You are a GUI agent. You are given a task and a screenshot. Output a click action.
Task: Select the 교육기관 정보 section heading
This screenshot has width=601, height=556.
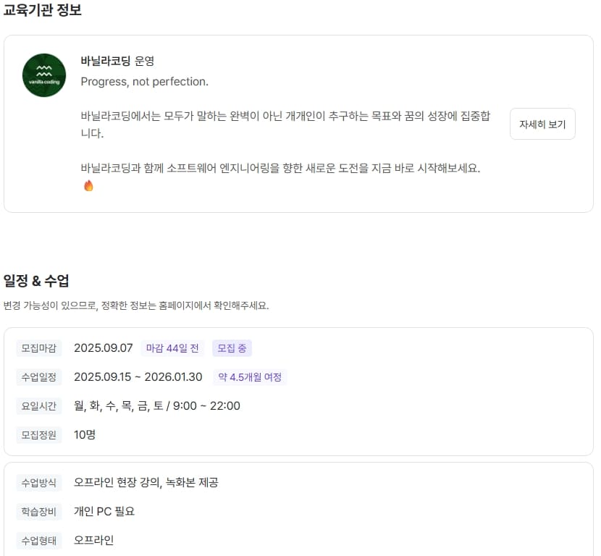pyautogui.click(x=43, y=11)
